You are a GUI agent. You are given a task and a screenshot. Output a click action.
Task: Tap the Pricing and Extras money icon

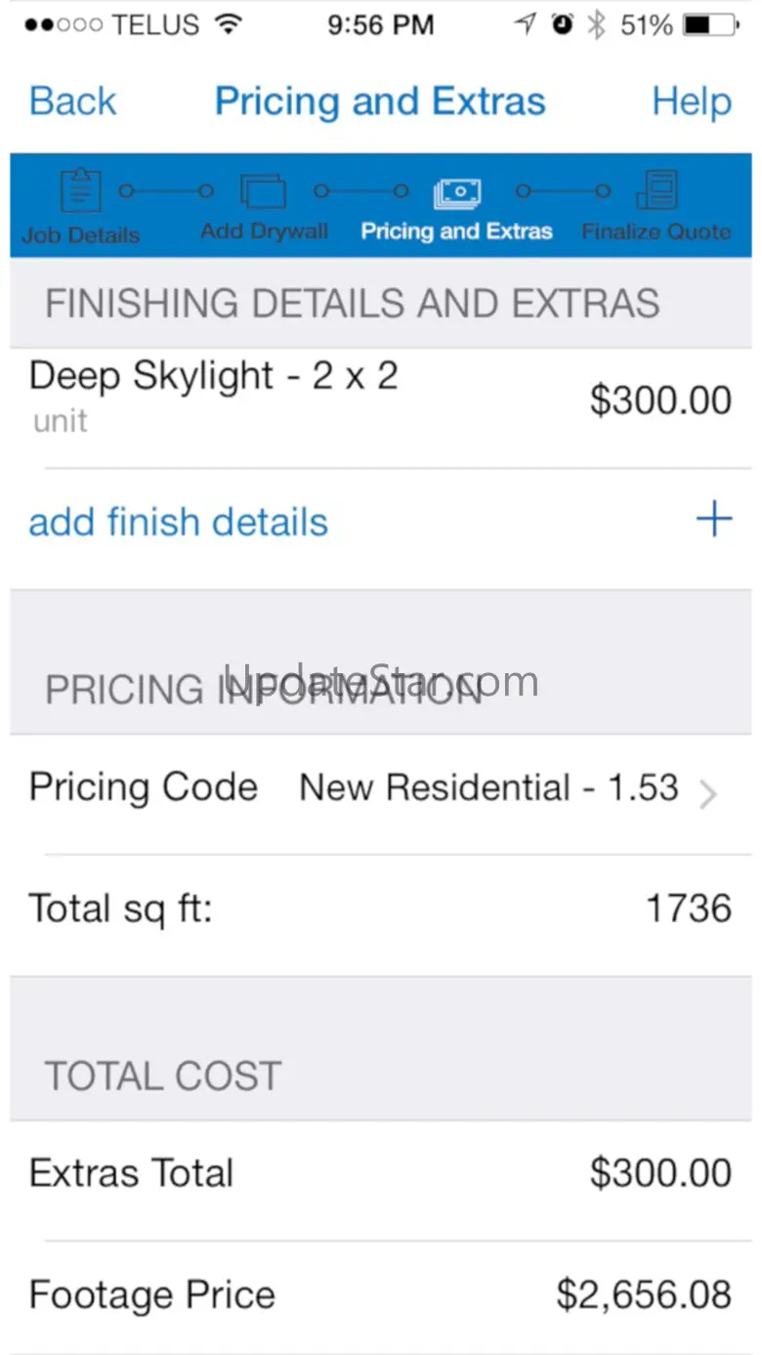pyautogui.click(x=456, y=192)
